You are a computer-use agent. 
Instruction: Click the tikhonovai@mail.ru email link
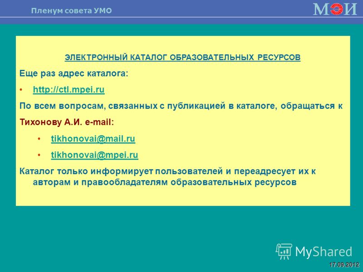tap(93, 139)
